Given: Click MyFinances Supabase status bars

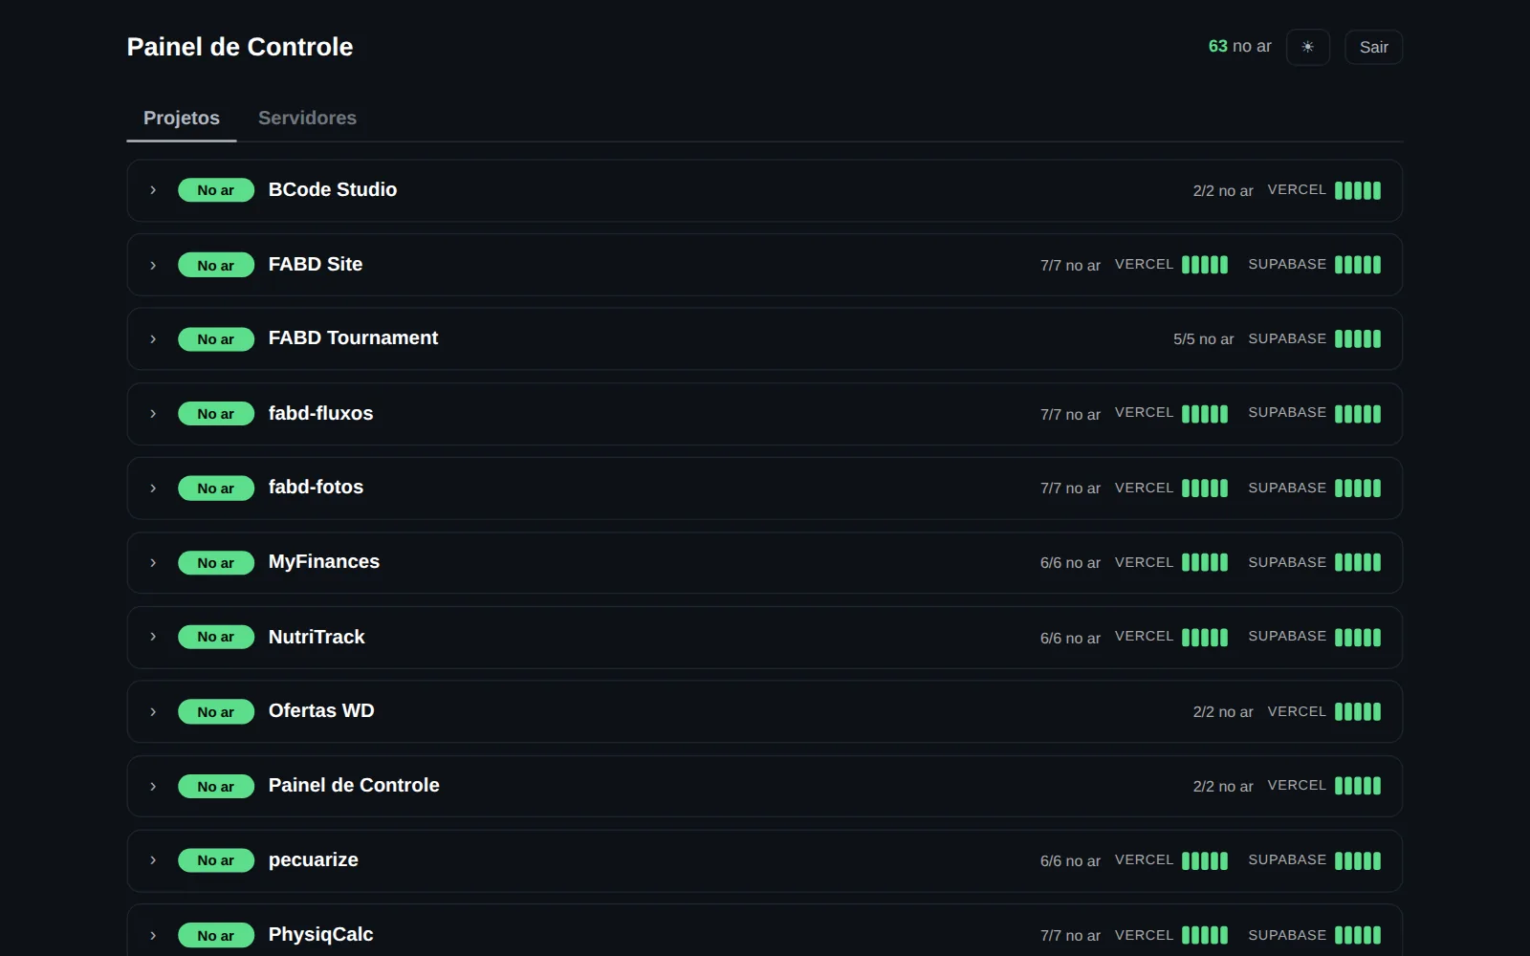Looking at the screenshot, I should [1358, 562].
